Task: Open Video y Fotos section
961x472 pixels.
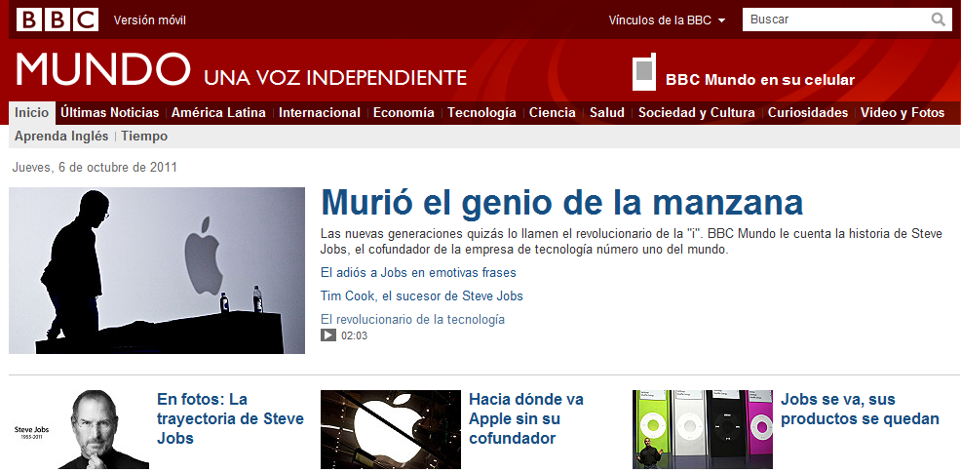Action: coord(903,113)
